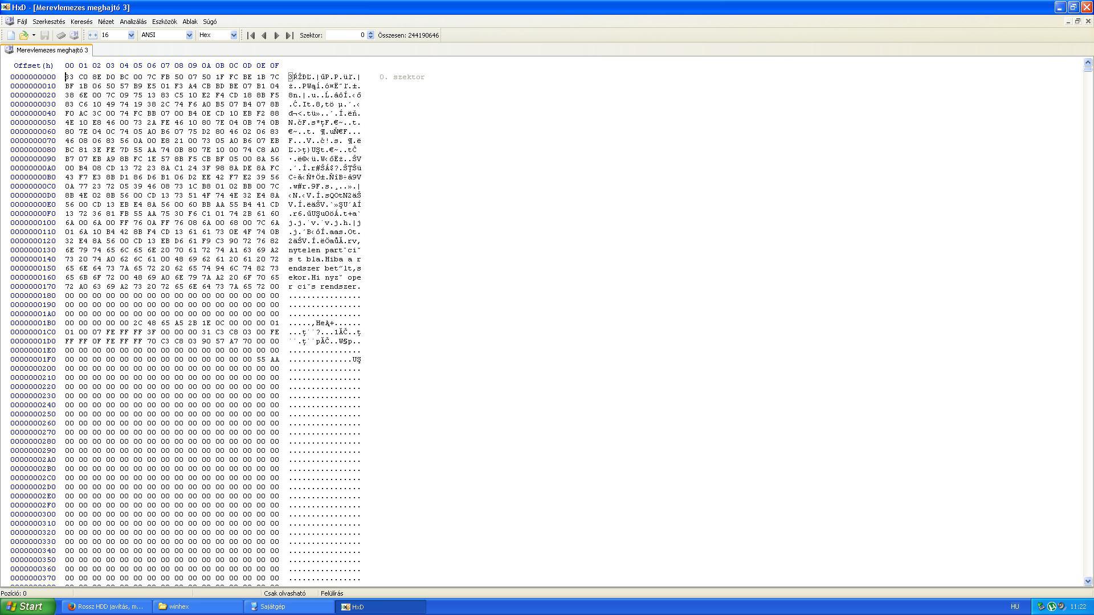Go to previous sector arrow
The width and height of the screenshot is (1094, 615).
264,35
